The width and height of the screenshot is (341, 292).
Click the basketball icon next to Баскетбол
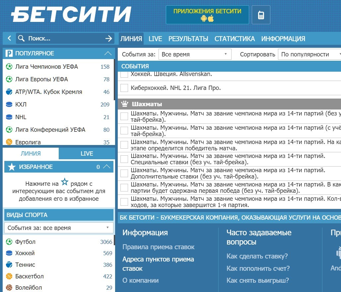tap(9, 276)
